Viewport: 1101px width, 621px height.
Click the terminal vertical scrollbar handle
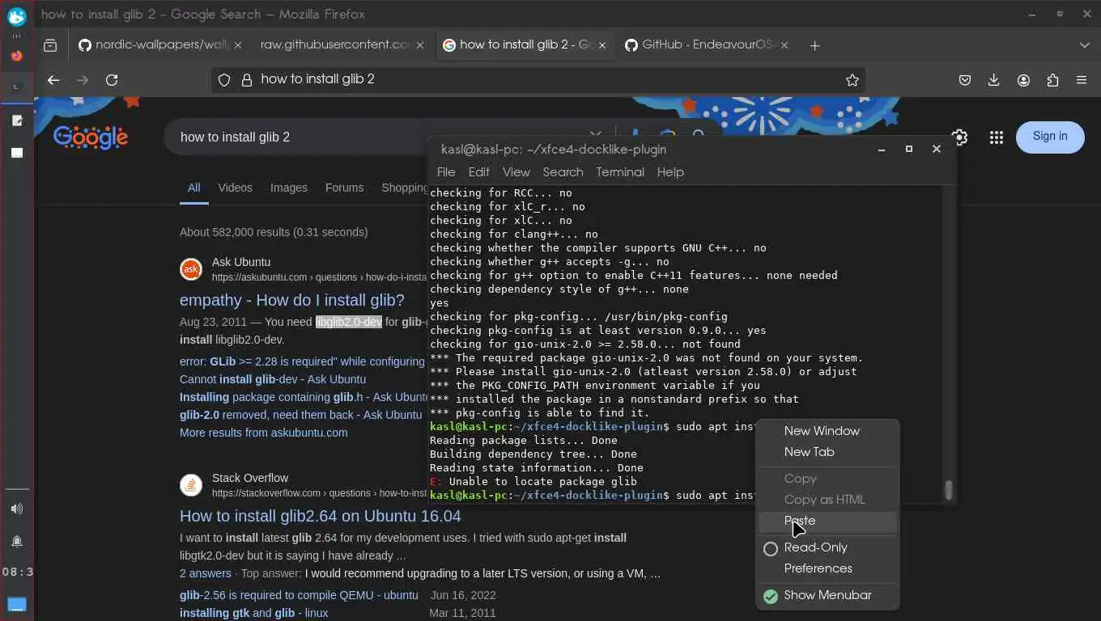(949, 490)
